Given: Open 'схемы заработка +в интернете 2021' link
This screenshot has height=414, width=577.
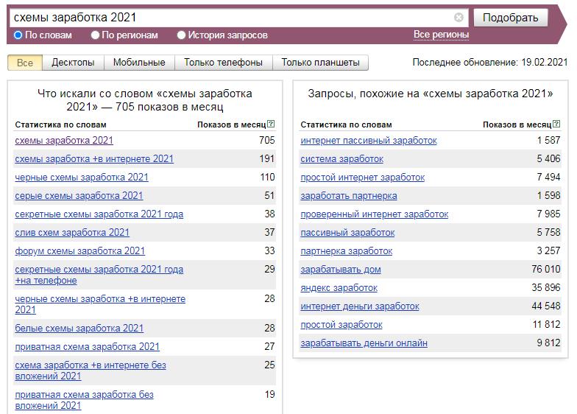Looking at the screenshot, I should coord(94,159).
